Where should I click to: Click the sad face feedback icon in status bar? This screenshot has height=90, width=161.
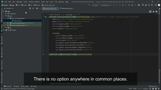pos(156,89)
